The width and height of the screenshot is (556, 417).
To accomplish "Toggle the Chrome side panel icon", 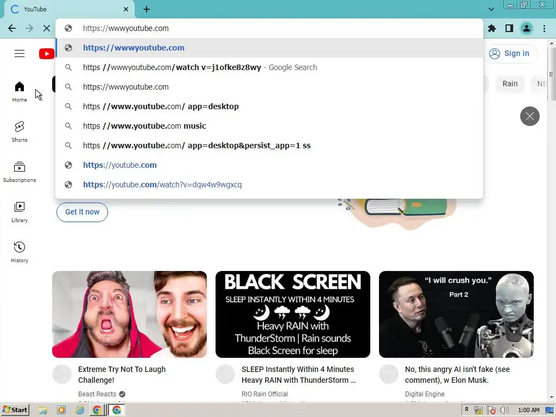I will click(509, 28).
